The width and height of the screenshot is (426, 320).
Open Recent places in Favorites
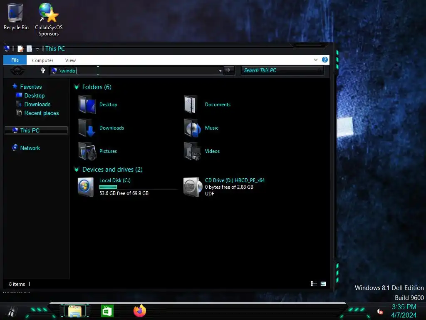click(41, 113)
